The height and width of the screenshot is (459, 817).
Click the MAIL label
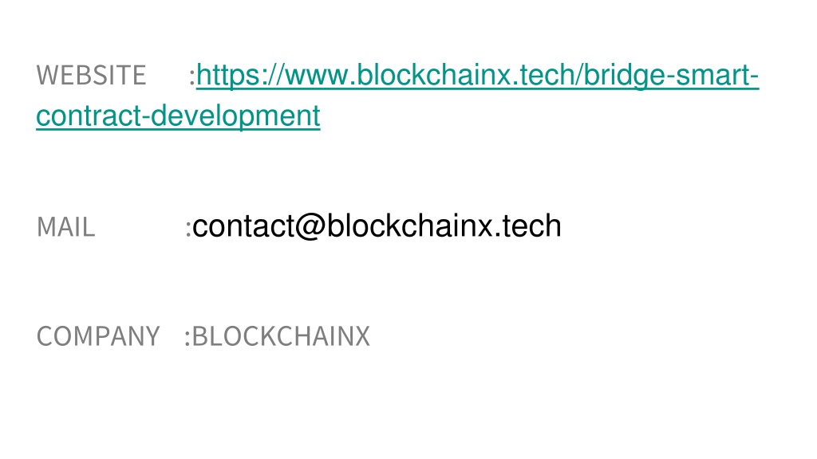[x=66, y=227]
